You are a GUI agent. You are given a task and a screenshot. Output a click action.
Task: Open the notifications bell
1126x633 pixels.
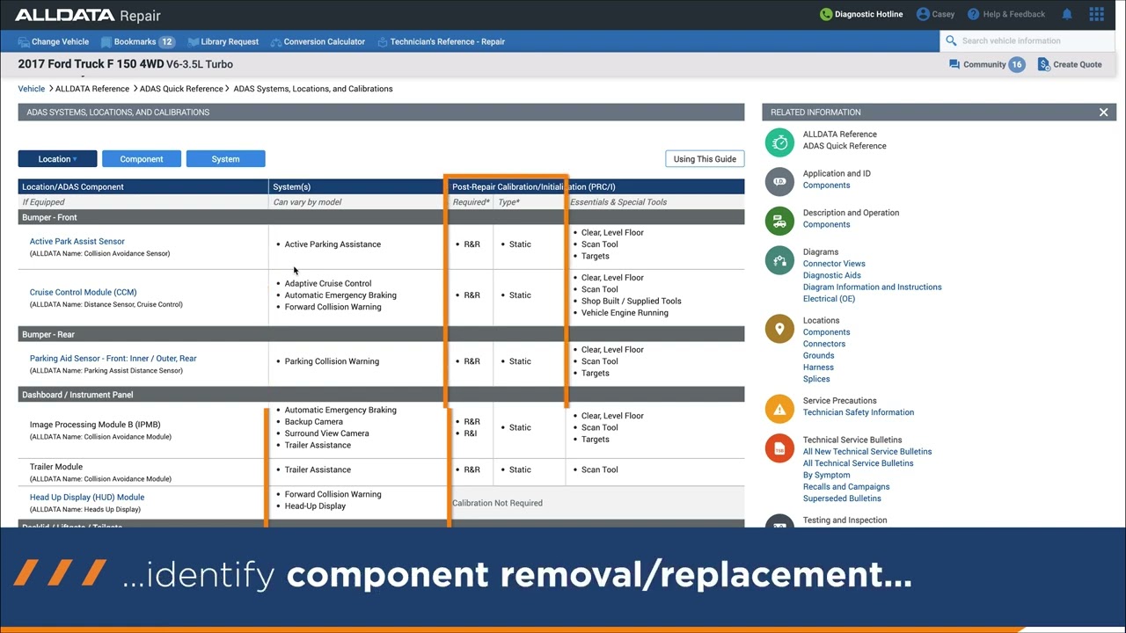[1067, 14]
